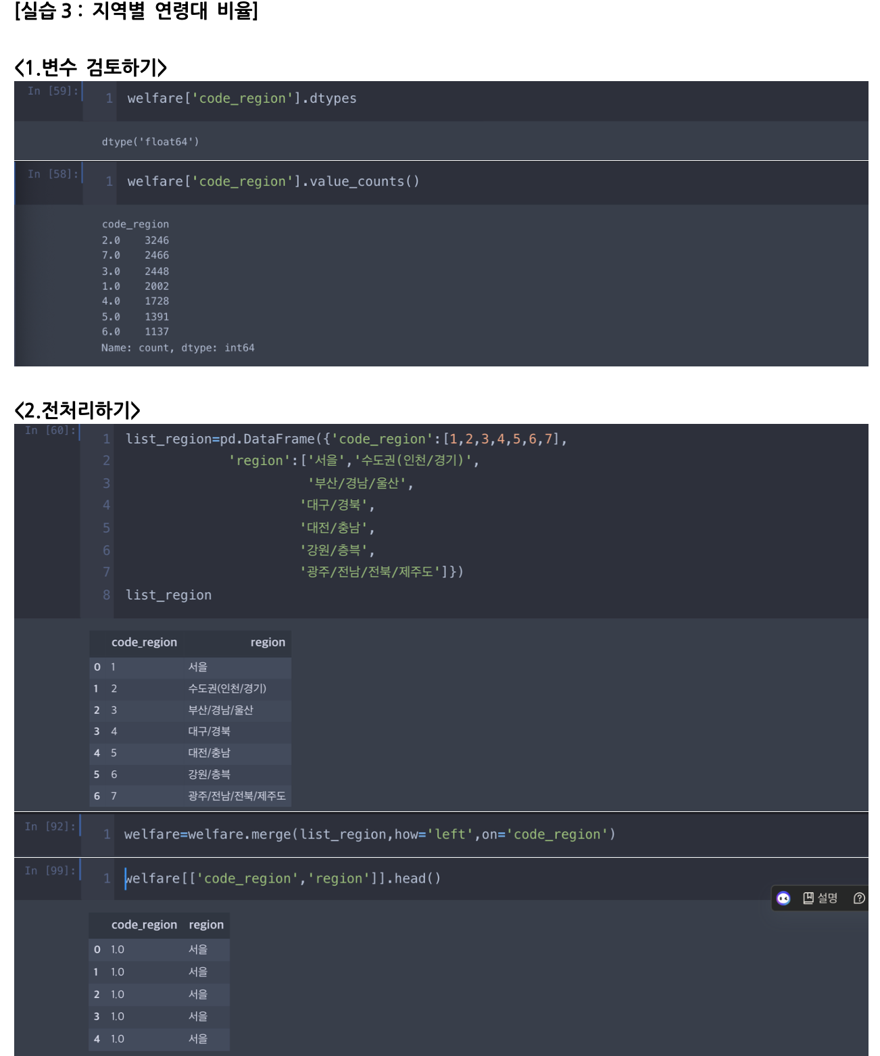This screenshot has height=1056, width=880.
Task: Click the value_counts() code line in cell 58
Action: [x=273, y=181]
